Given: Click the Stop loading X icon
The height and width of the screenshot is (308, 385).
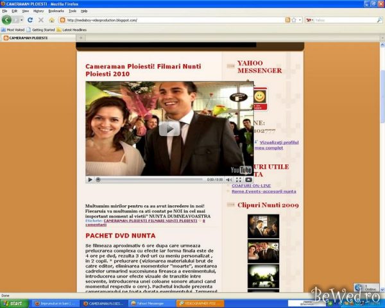Looking at the screenshot, I should (x=41, y=20).
